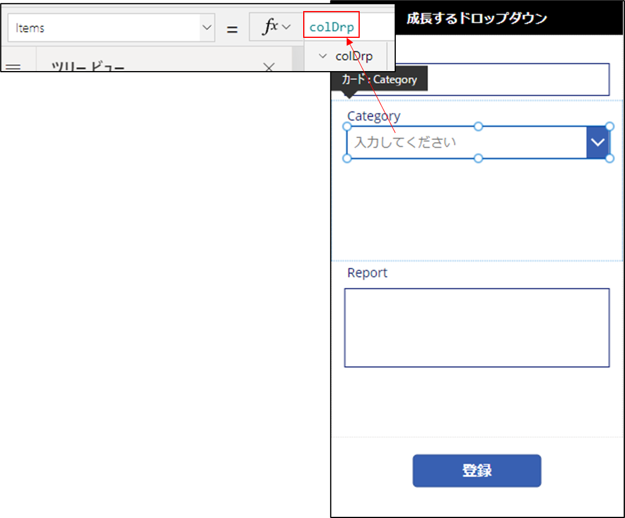Click the colDrp text in the suggestion row

click(354, 56)
